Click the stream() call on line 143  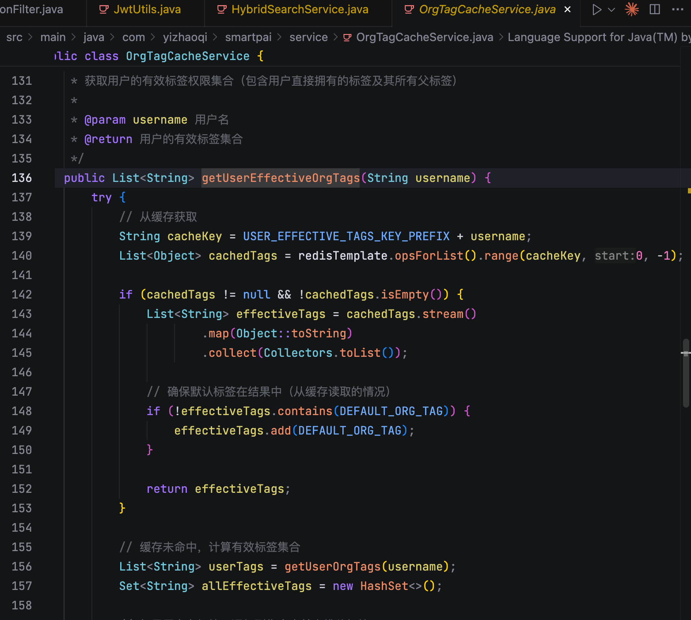click(x=449, y=314)
